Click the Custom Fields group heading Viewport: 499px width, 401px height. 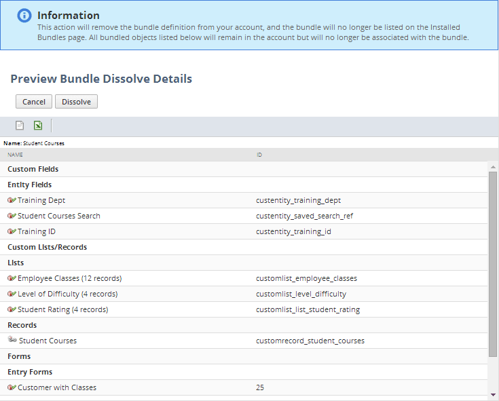(33, 169)
